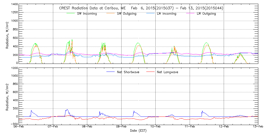Click the blue Net Shortwave line sample
This screenshot has height=133, width=266.
click(111, 72)
